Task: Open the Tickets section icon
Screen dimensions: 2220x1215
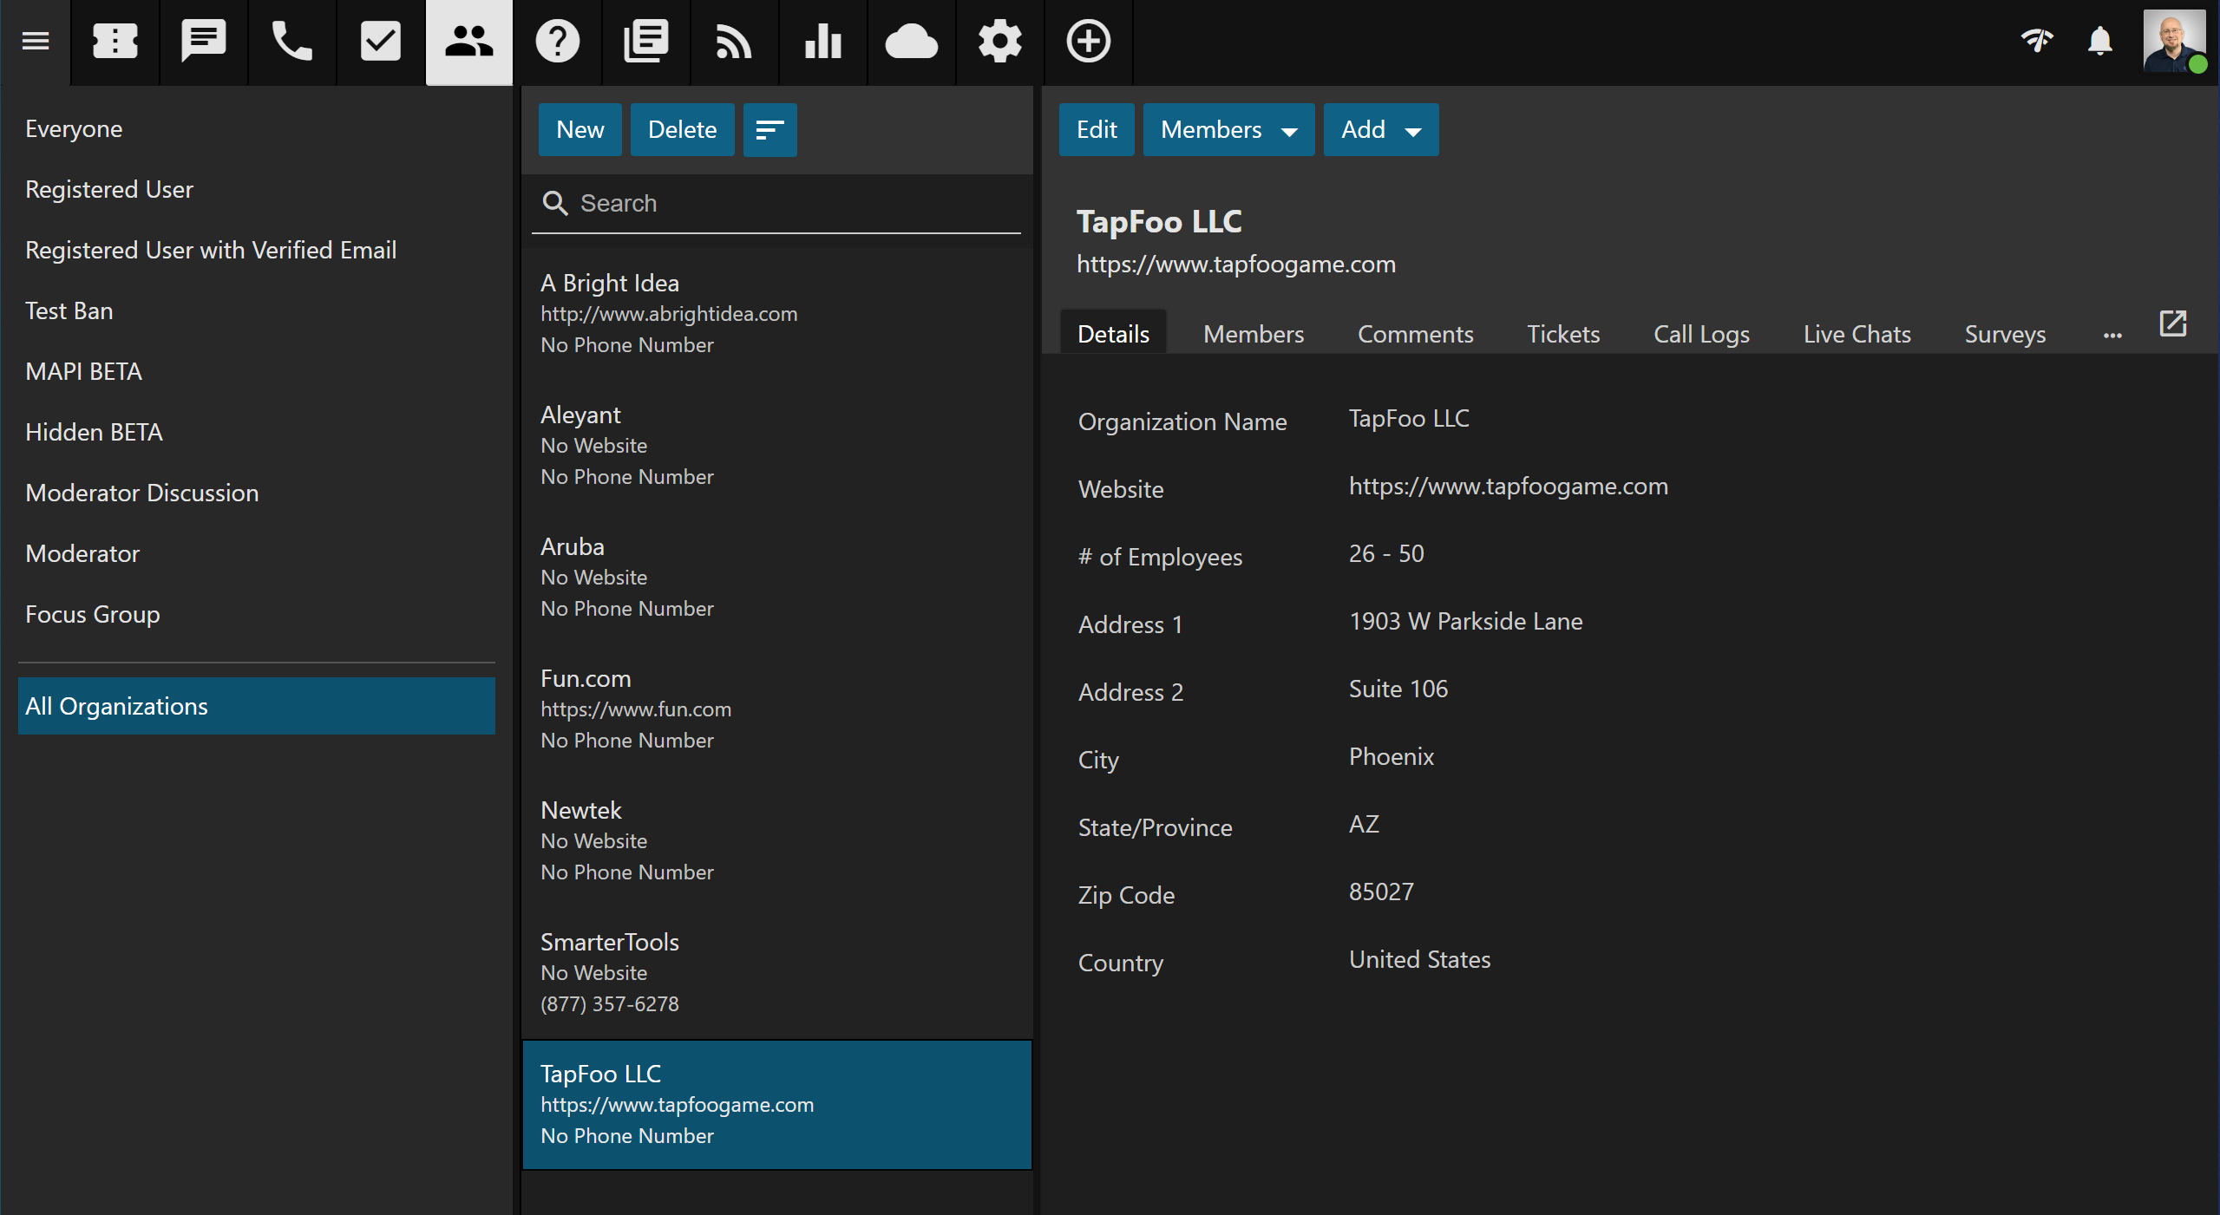Action: 115,42
